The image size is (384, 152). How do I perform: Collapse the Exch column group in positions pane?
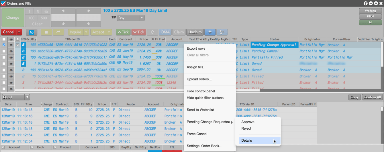click(31, 147)
